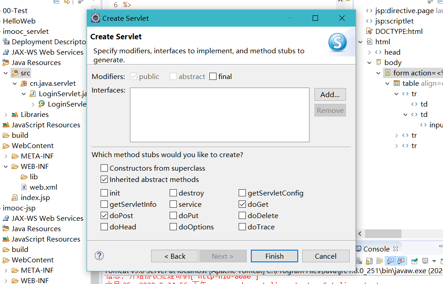The image size is (443, 284).
Task: Click the Display Selected Console icon
Action: pyautogui.click(x=425, y=261)
